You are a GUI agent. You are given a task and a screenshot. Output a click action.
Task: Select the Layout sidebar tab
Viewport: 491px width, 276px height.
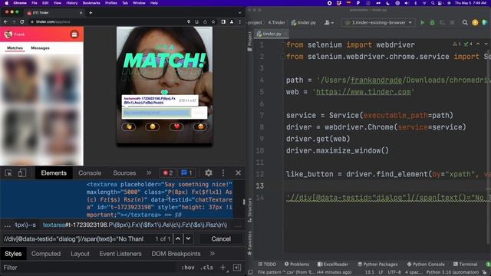[80, 254]
